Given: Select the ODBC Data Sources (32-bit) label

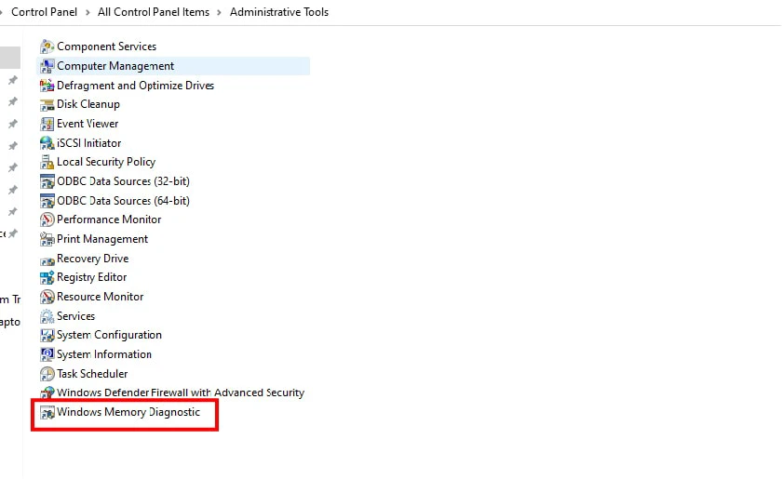Looking at the screenshot, I should (x=123, y=181).
